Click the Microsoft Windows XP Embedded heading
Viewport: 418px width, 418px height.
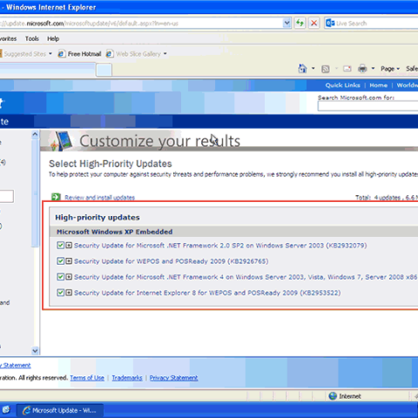(114, 232)
